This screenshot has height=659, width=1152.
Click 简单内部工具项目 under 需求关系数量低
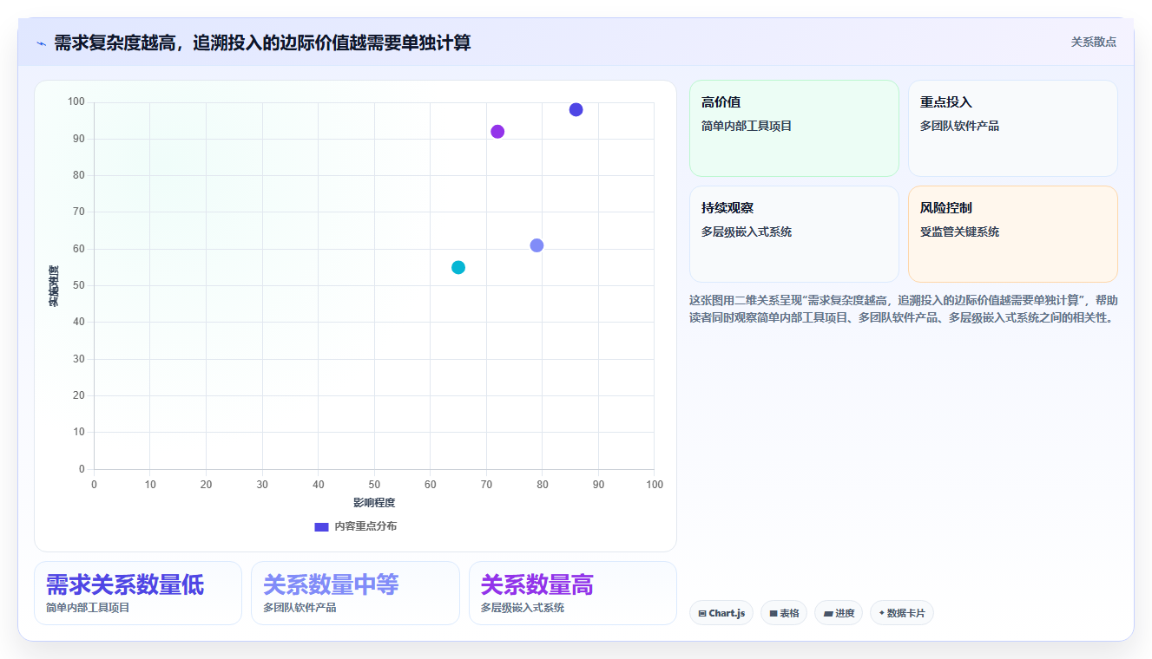88,608
